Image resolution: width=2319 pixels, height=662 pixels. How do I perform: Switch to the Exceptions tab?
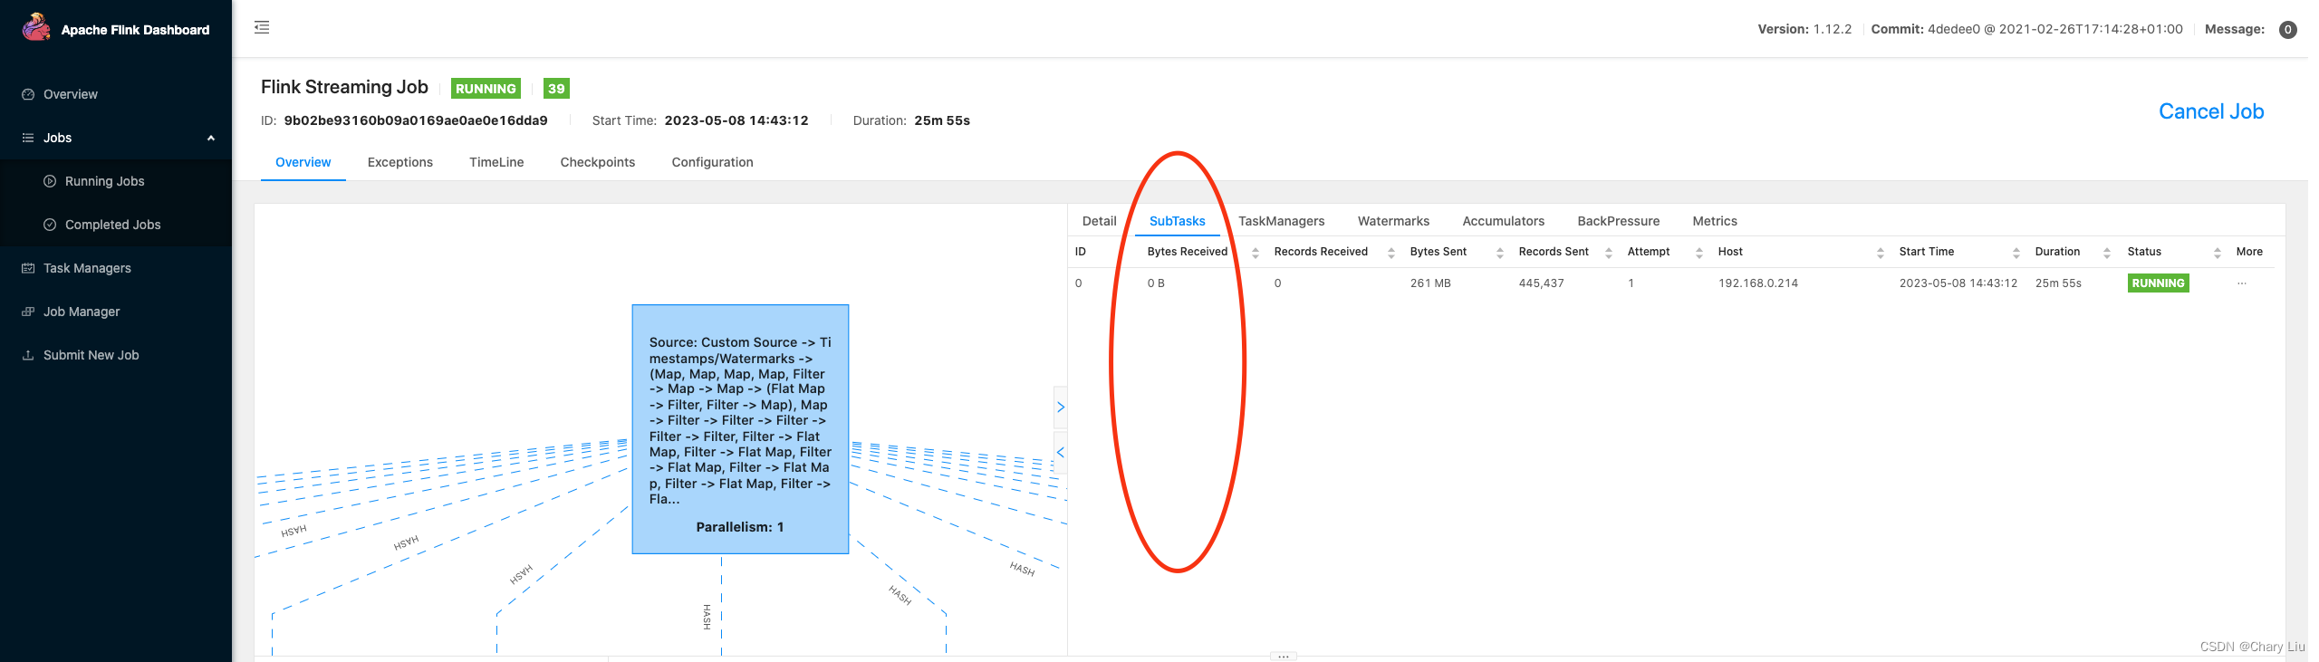point(400,162)
